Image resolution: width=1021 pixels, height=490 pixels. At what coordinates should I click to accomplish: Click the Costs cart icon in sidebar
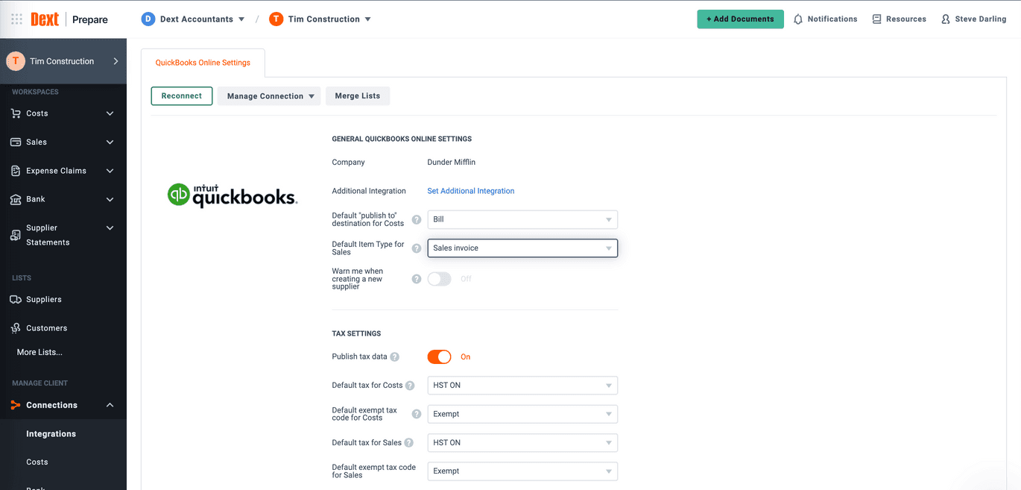tap(16, 113)
